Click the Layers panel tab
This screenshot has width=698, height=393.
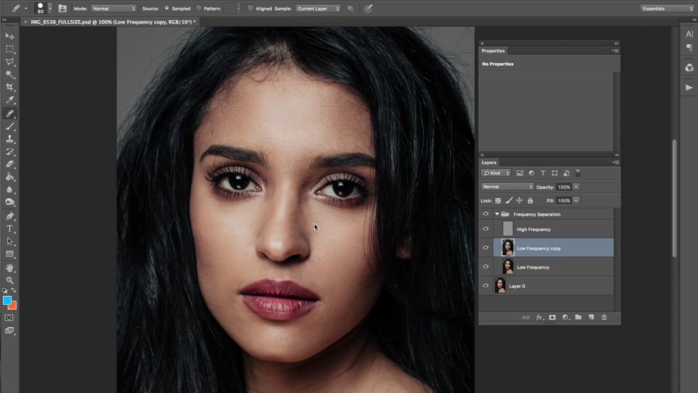(489, 162)
